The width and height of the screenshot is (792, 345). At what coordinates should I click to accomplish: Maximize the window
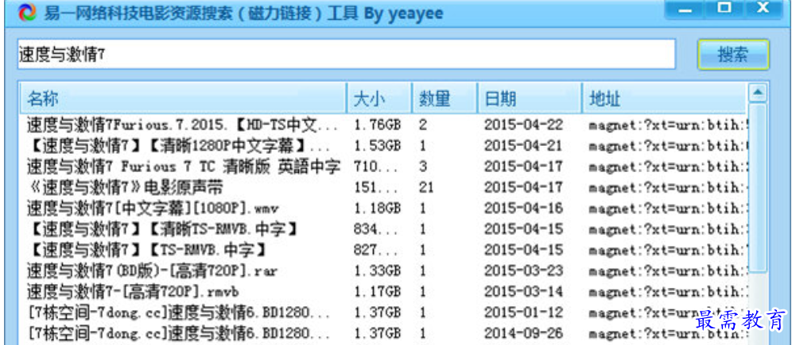tap(724, 9)
